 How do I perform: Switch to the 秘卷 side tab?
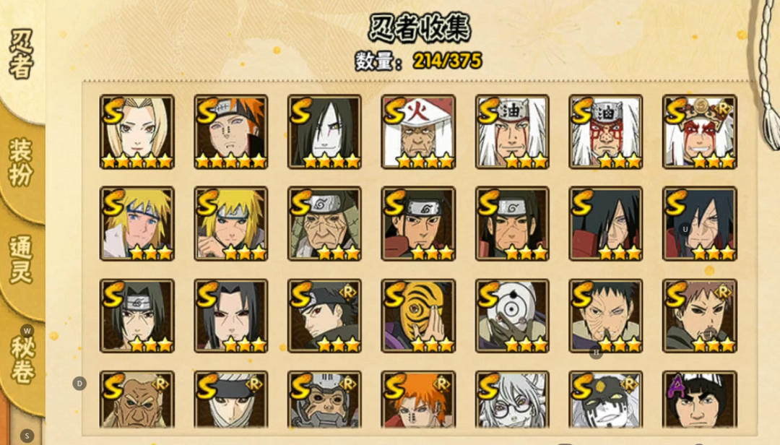point(22,360)
